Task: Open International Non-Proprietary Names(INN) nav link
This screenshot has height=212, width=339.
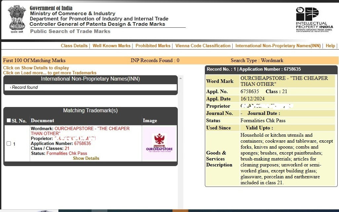Action: tap(278, 46)
